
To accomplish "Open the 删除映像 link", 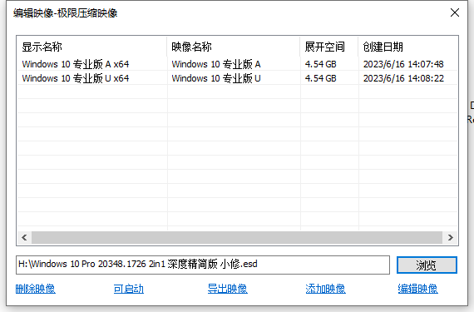I will coord(36,289).
